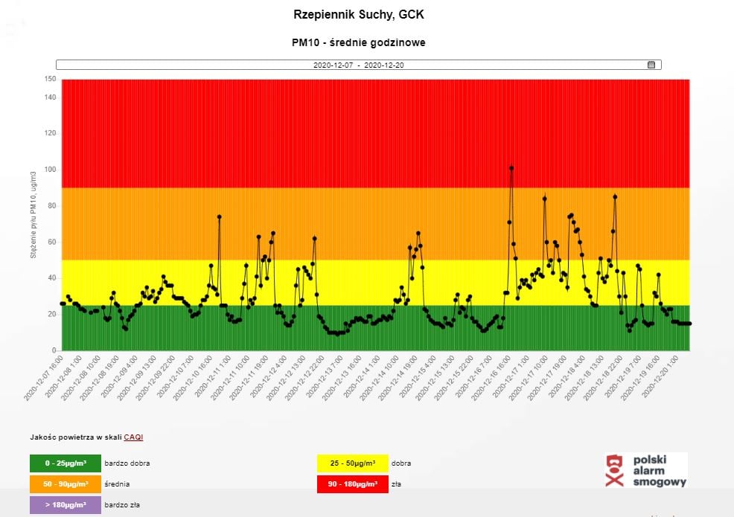Click the green 0 - 25µg/m³ legend swatch
The image size is (734, 517).
pyautogui.click(x=65, y=463)
